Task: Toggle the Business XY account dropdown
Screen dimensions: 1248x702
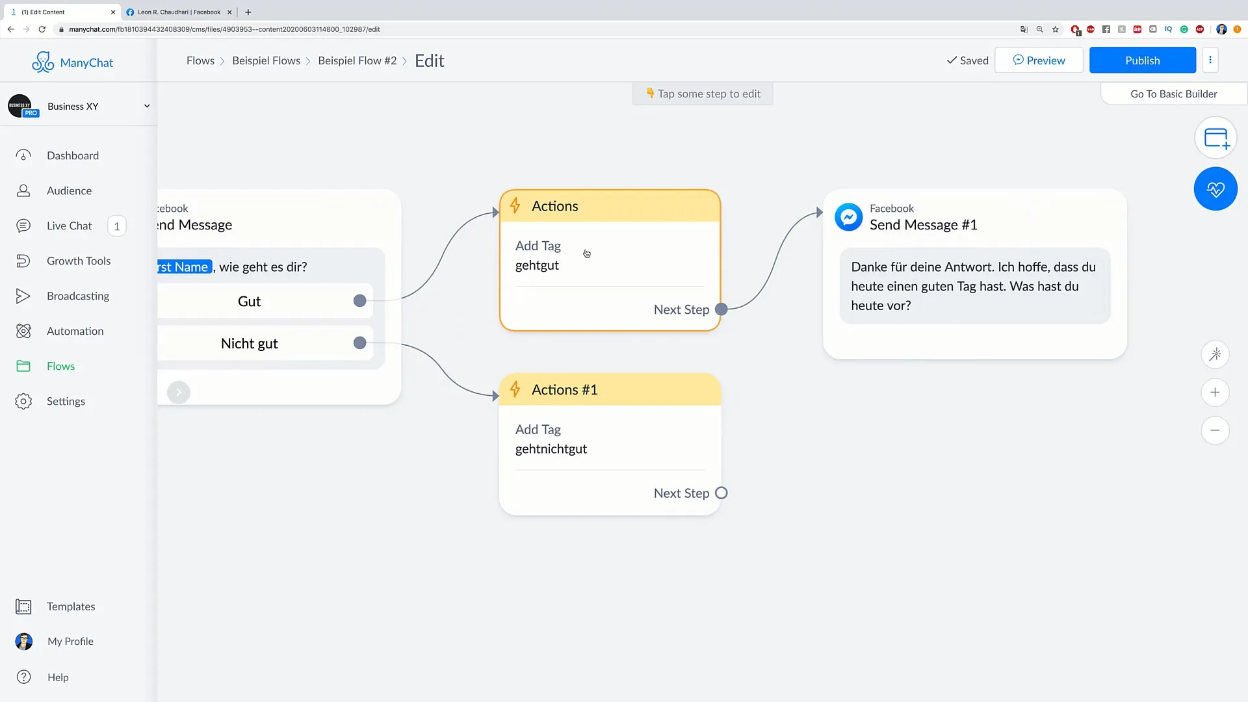Action: tap(146, 105)
